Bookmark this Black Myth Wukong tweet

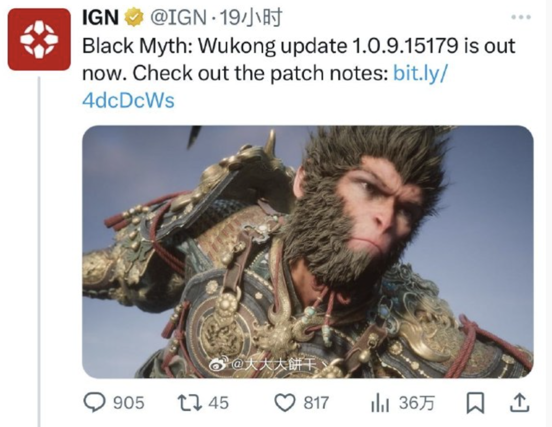[475, 403]
